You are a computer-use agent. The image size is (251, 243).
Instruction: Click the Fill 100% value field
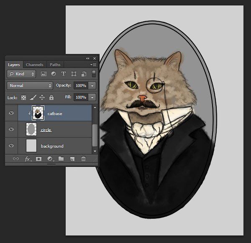pyautogui.click(x=81, y=97)
